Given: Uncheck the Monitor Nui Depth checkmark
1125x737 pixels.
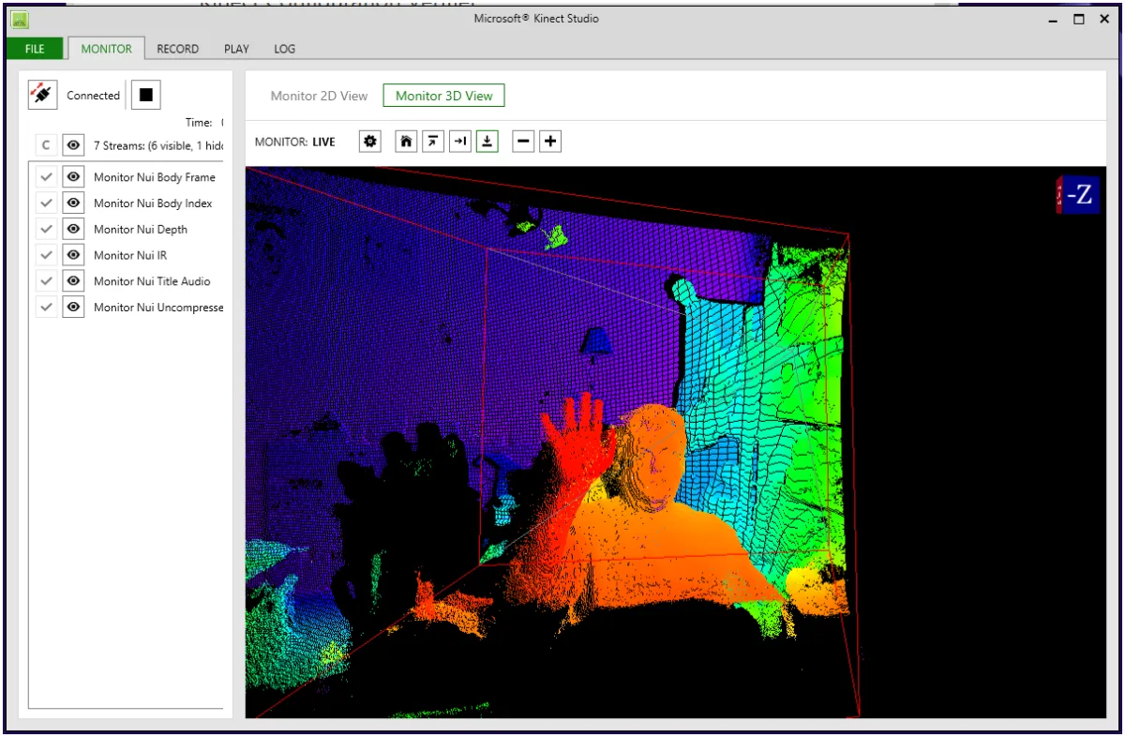Looking at the screenshot, I should [46, 229].
